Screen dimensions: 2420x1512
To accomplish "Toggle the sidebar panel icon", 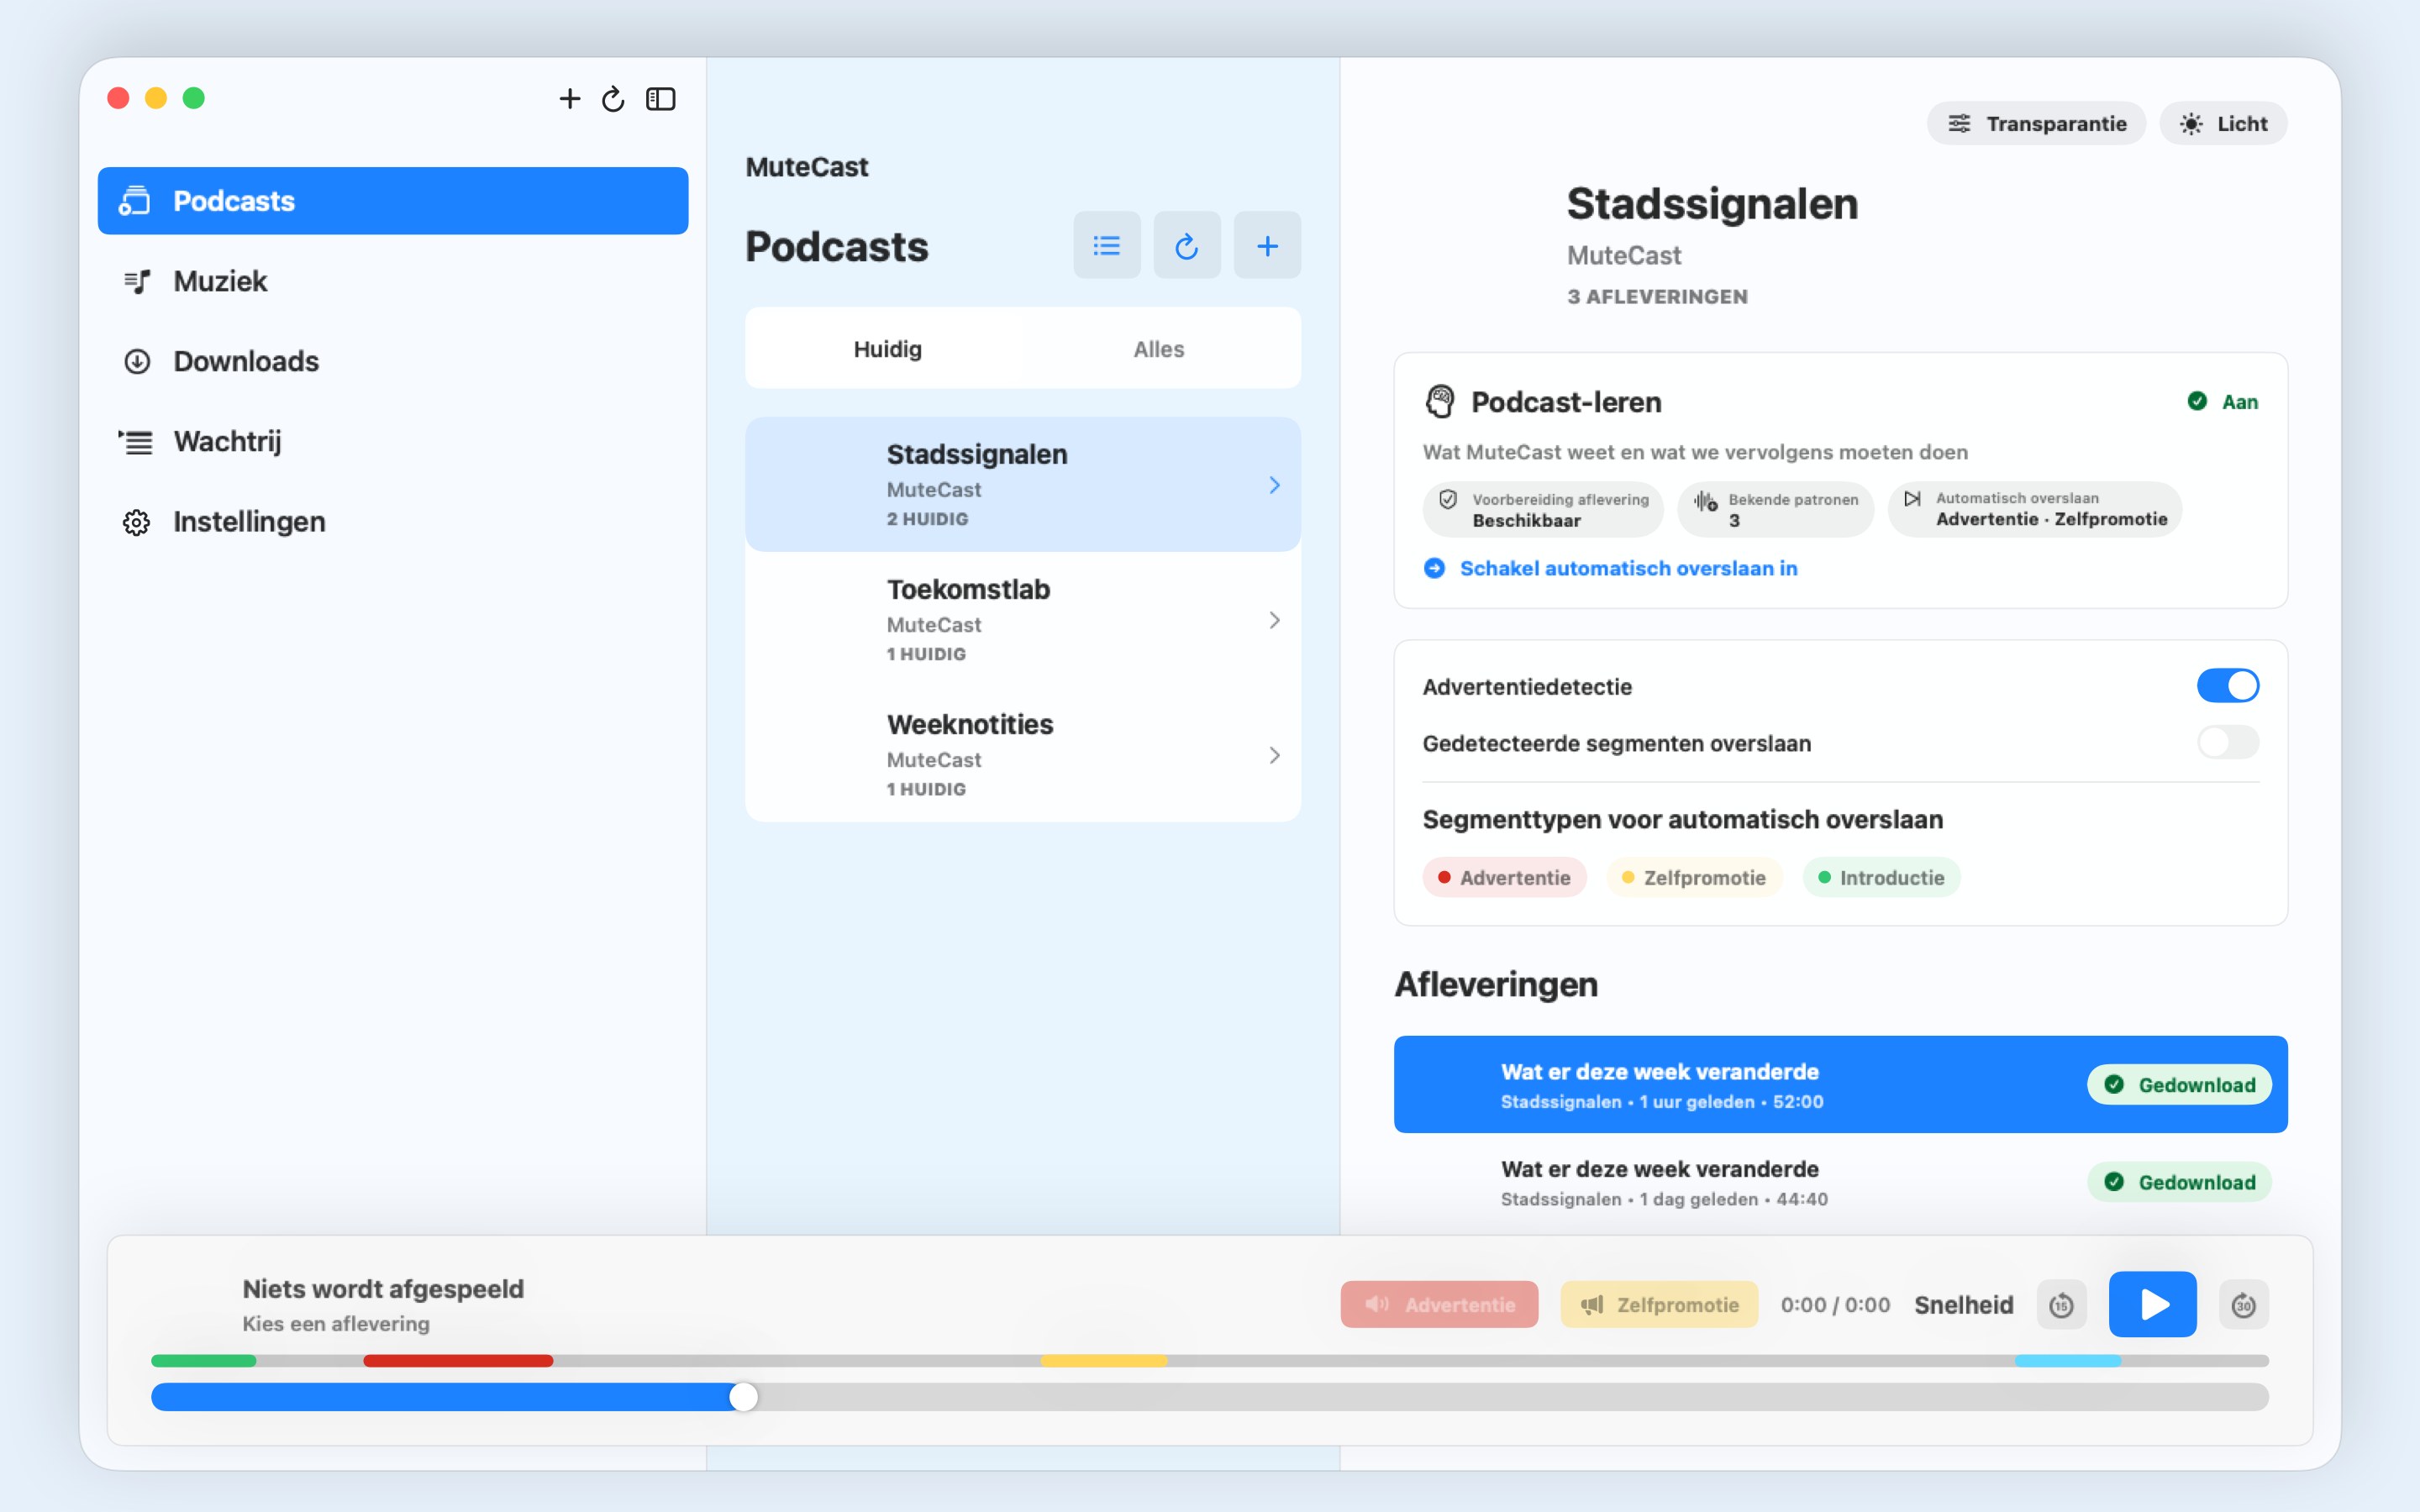I will tap(660, 98).
